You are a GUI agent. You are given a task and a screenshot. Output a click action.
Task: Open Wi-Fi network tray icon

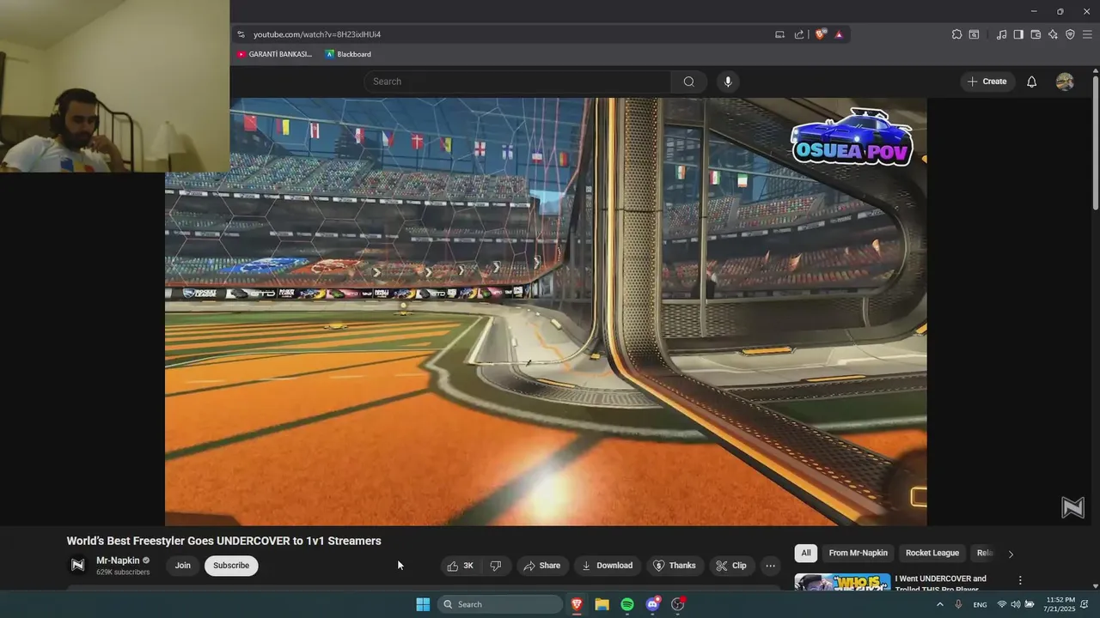pos(1002,604)
